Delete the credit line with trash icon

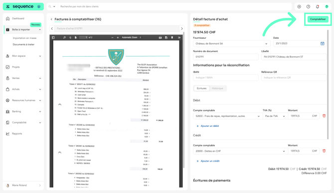click(324, 151)
